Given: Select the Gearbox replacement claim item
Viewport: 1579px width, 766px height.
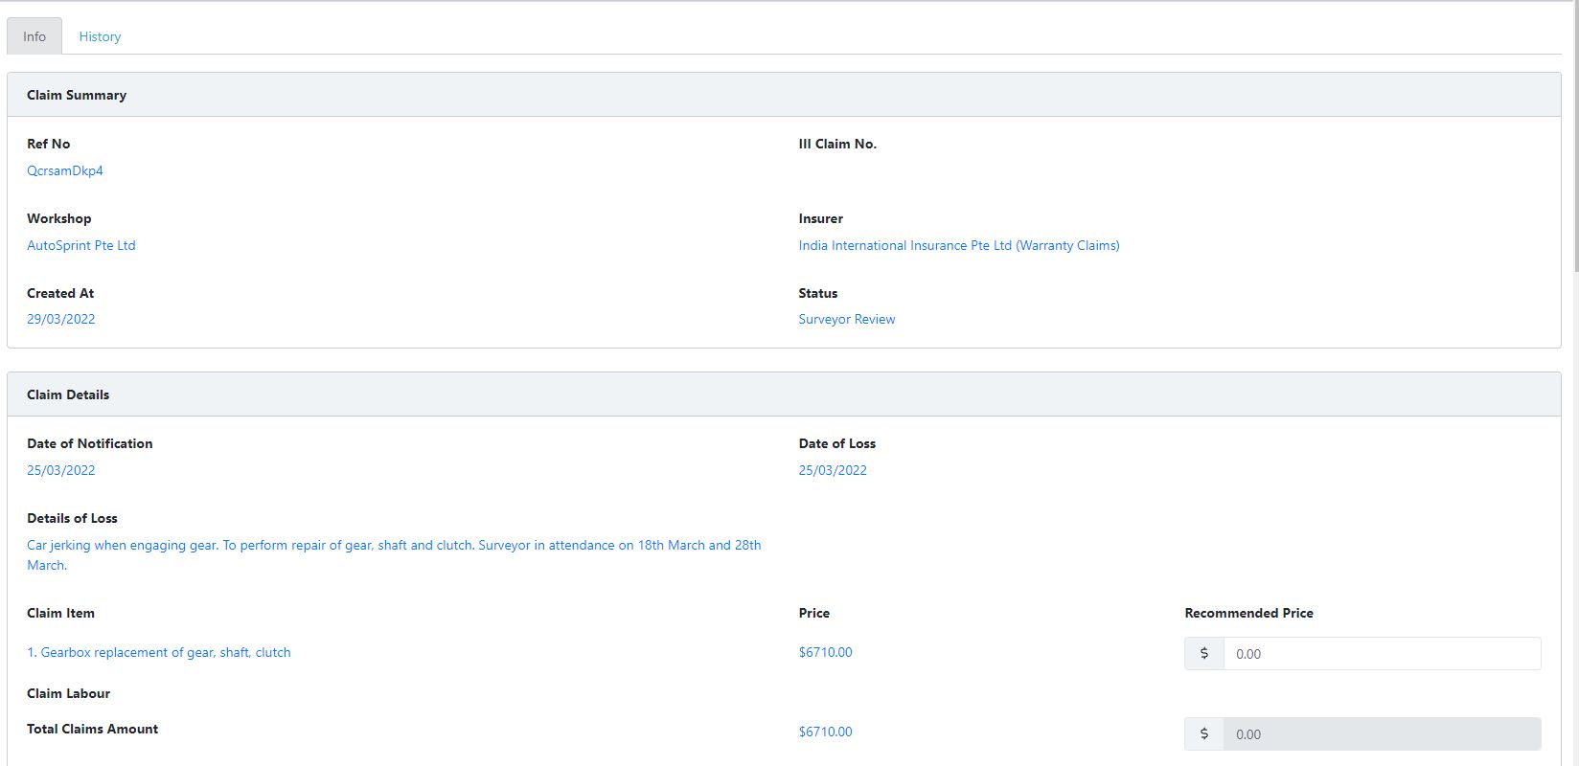Looking at the screenshot, I should click(159, 652).
